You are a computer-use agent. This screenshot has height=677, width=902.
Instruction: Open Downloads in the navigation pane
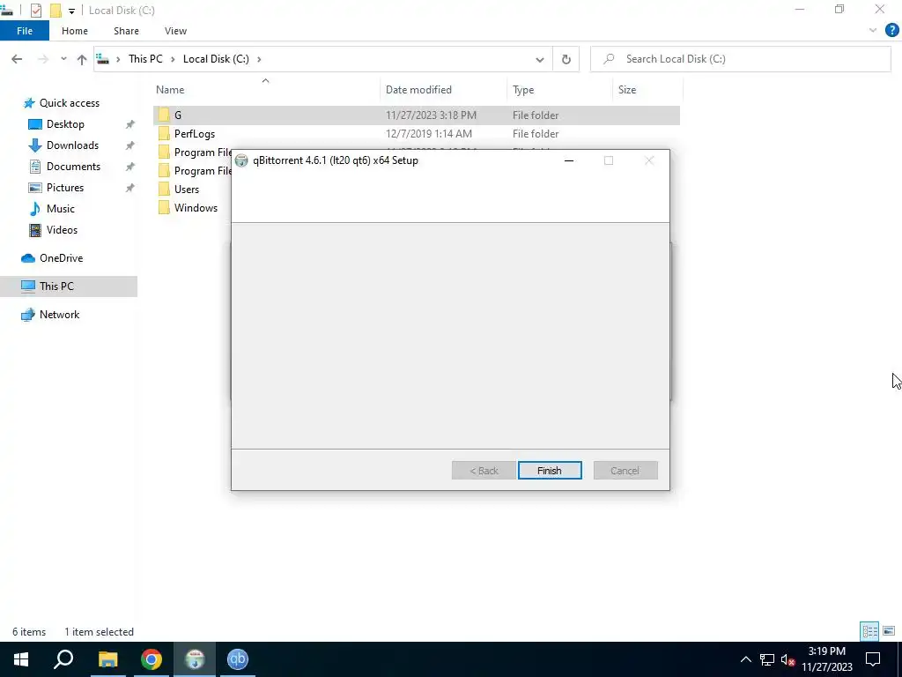pyautogui.click(x=72, y=145)
